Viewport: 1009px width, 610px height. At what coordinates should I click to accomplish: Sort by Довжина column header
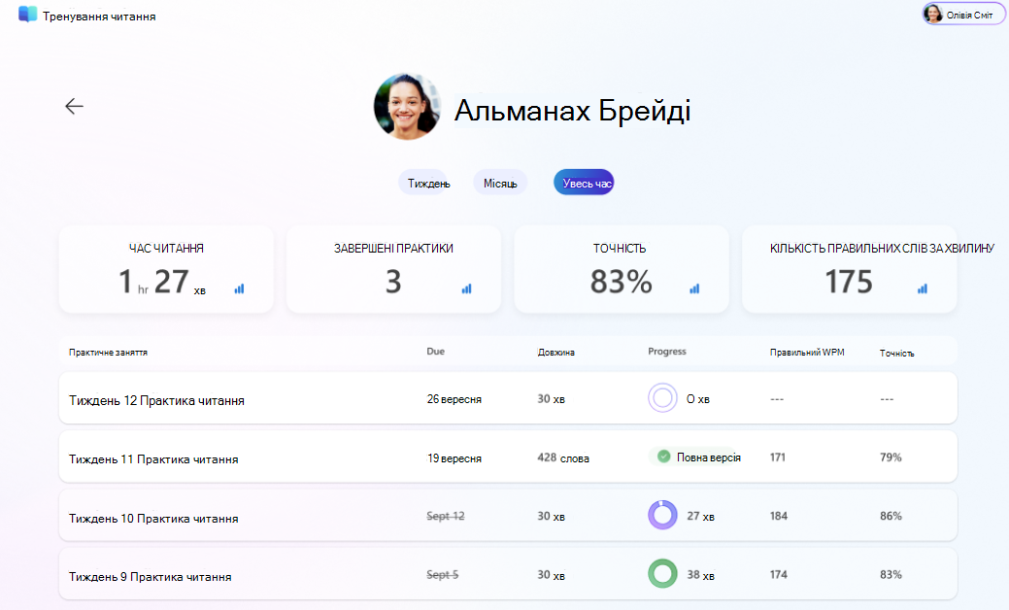(x=556, y=353)
